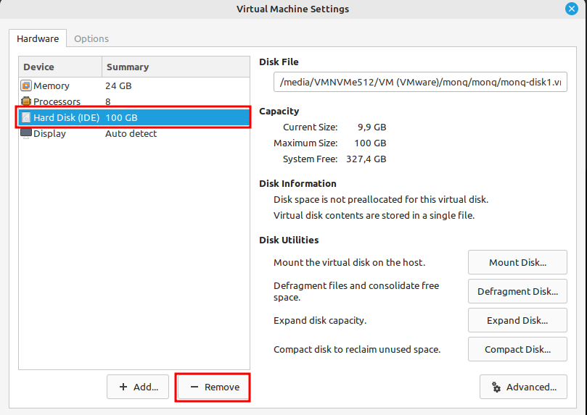Click the 'Mount the virtual disk on the host' text

point(349,262)
